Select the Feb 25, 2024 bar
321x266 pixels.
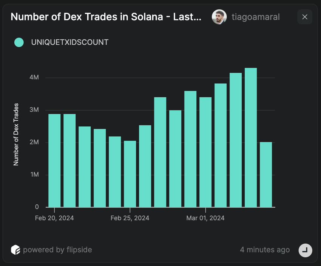coord(130,174)
